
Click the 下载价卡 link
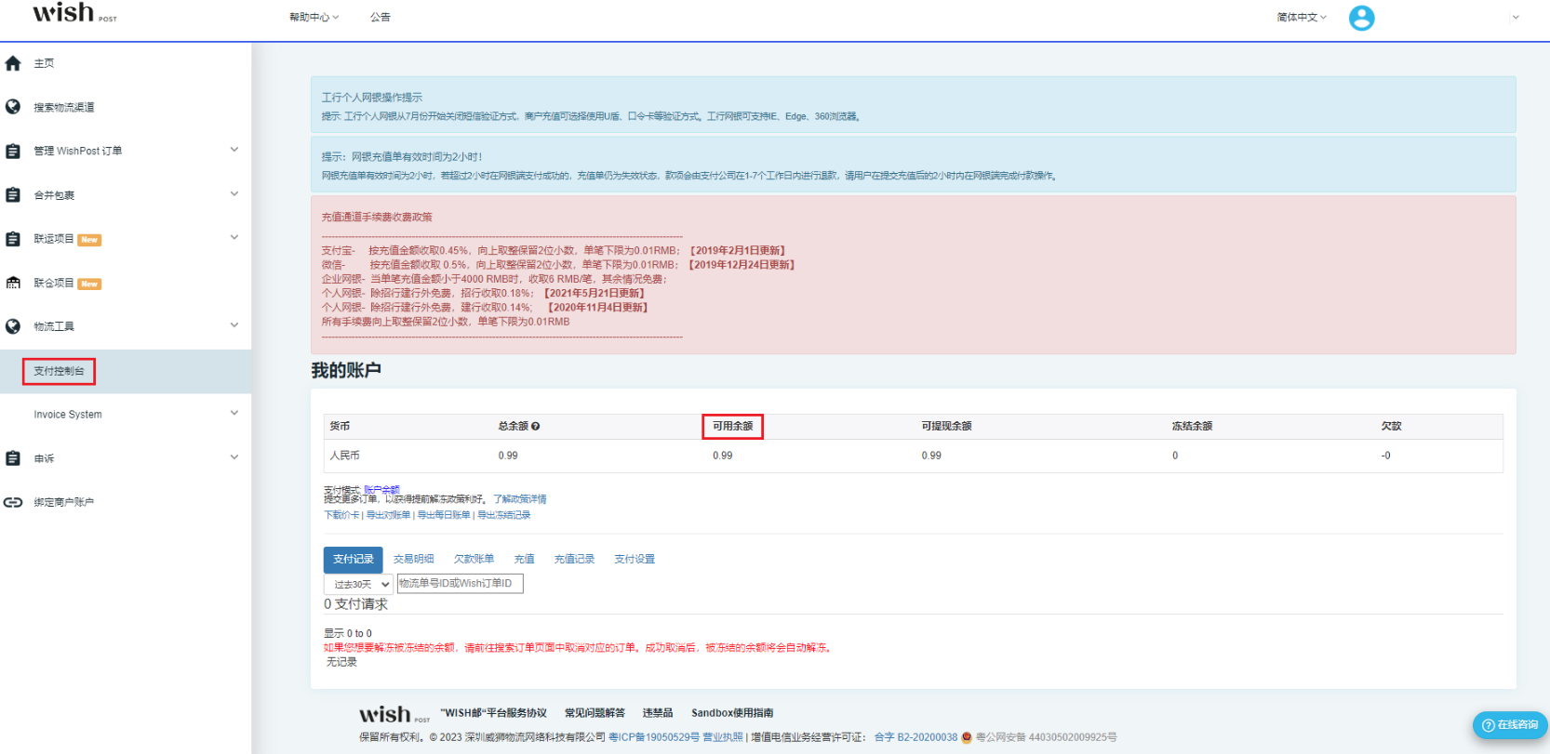click(x=341, y=515)
